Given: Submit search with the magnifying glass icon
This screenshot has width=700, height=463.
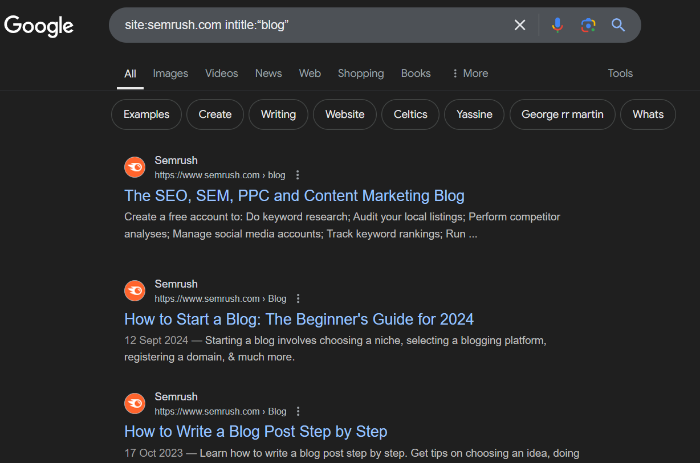Looking at the screenshot, I should coord(618,25).
